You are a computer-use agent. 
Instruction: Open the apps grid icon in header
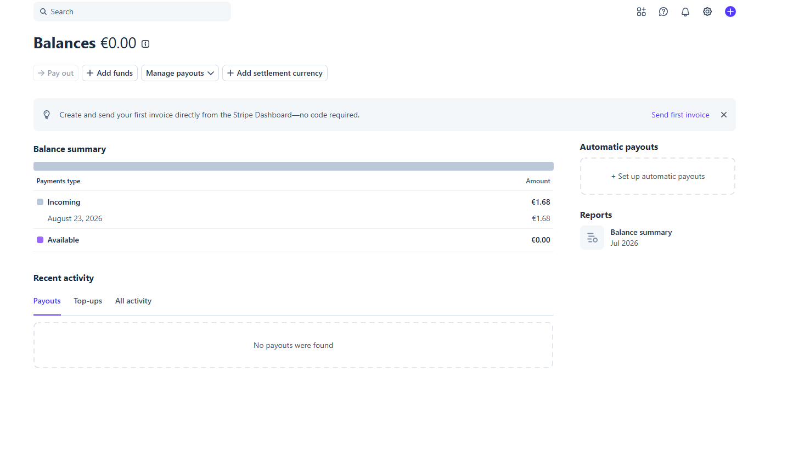(641, 12)
